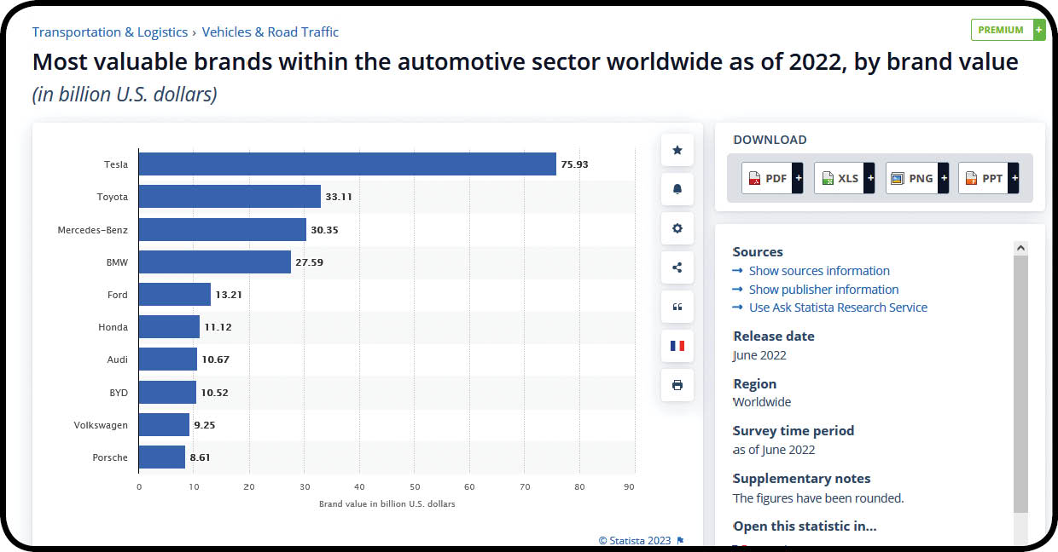Click the Ford bar in chart
This screenshot has height=552, width=1058.
175,295
